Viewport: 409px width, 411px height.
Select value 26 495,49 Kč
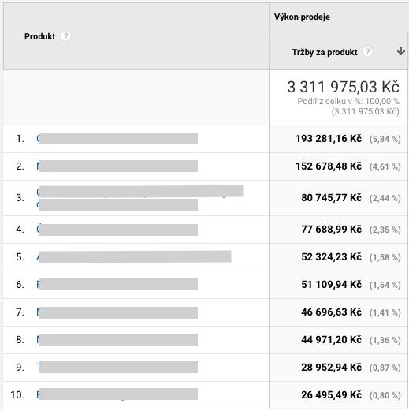tap(331, 395)
